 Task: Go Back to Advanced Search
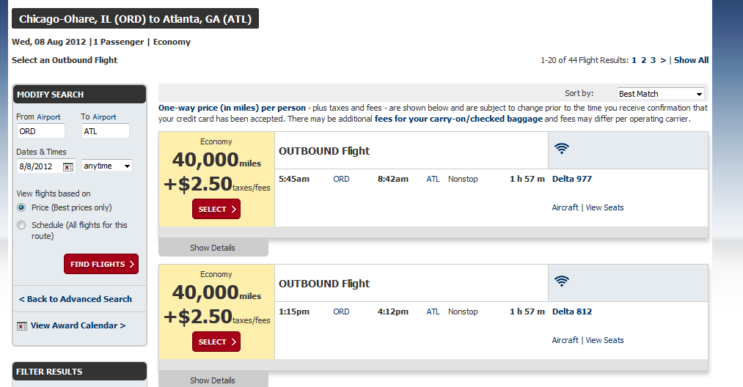coord(76,299)
